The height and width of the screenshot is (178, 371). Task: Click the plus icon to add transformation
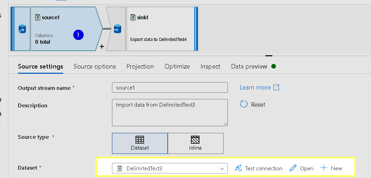pos(102,47)
